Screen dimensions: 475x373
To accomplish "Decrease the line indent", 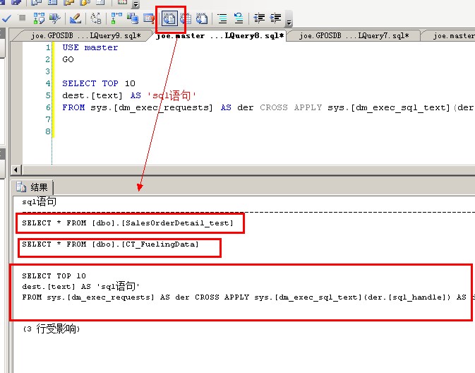I will tap(259, 18).
